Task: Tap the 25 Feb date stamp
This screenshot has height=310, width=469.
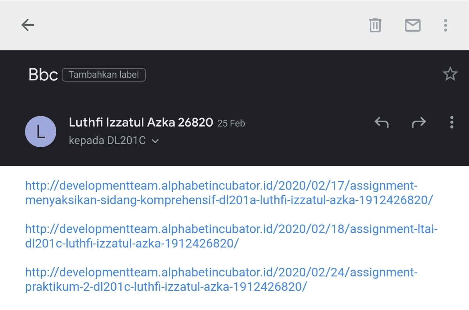Action: [231, 123]
